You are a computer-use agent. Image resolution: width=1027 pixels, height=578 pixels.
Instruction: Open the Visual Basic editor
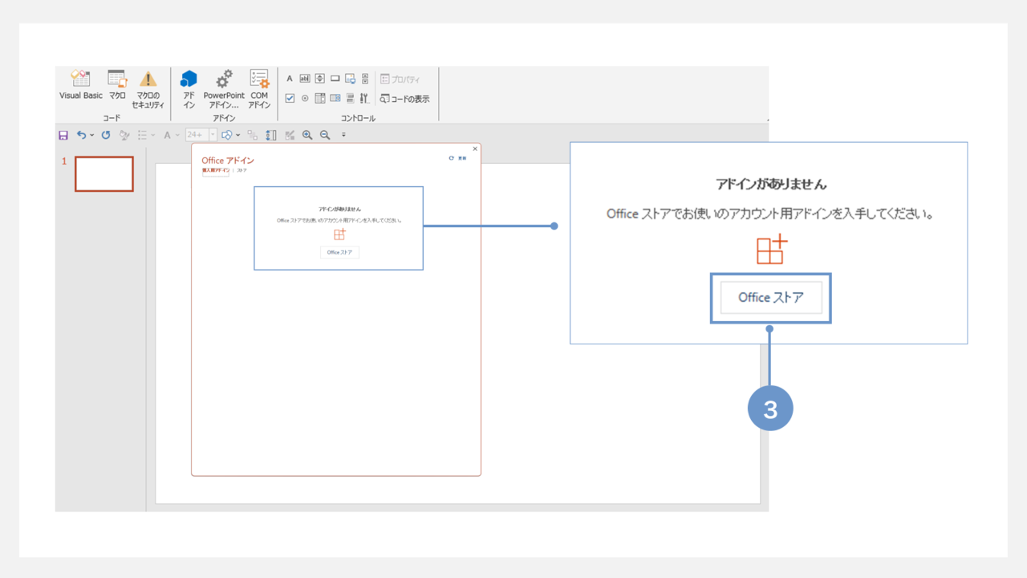point(80,85)
